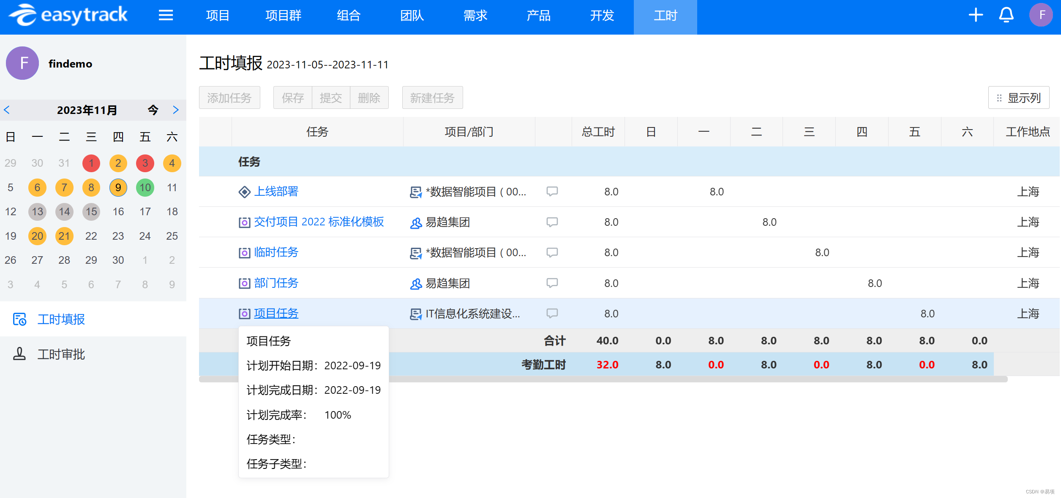Select gray date 13 in the calendar
The height and width of the screenshot is (498, 1061).
pos(38,211)
